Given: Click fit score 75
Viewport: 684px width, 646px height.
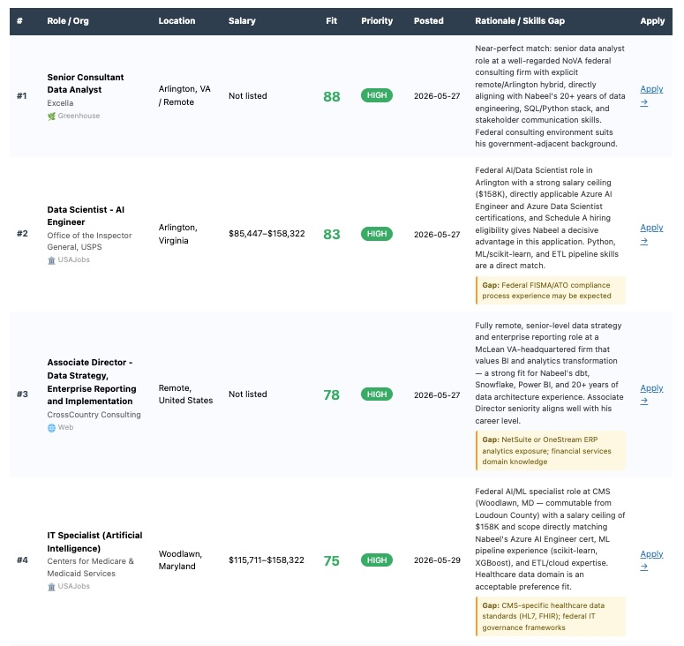Looking at the screenshot, I should (332, 560).
